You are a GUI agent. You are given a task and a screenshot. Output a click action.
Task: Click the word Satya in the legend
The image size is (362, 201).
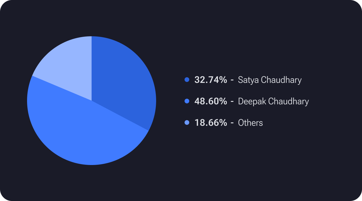tap(248, 80)
